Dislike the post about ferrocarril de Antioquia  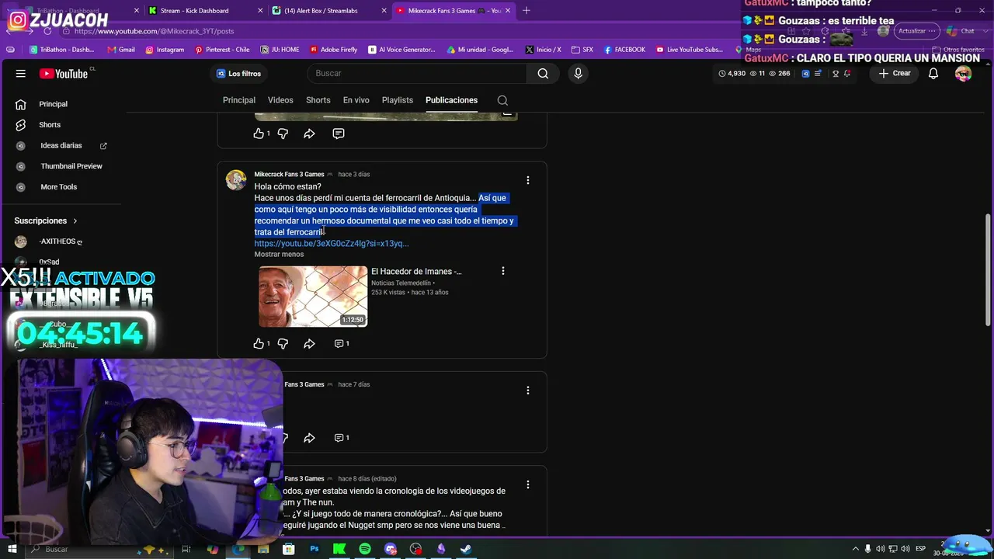point(283,343)
